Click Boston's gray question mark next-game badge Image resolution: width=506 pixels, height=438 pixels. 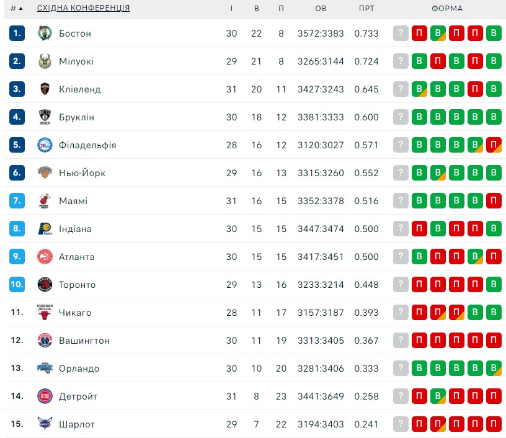point(401,34)
